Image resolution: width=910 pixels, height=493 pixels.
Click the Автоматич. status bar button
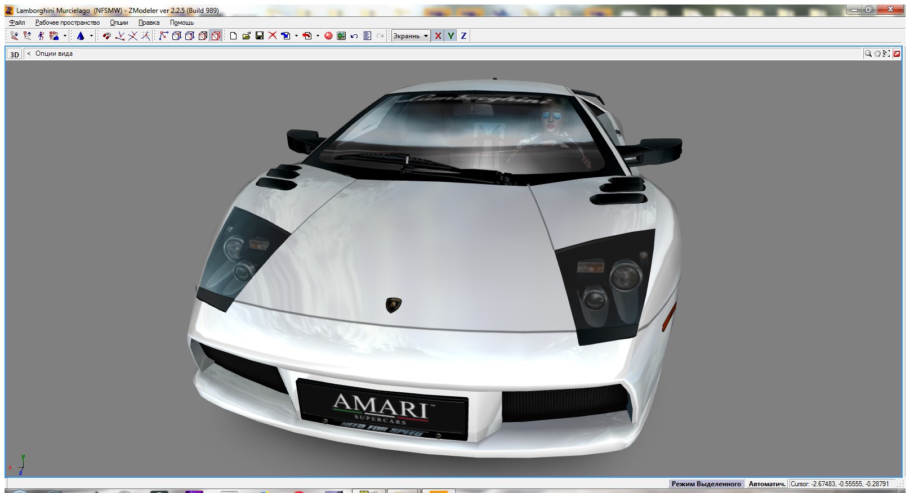click(766, 484)
